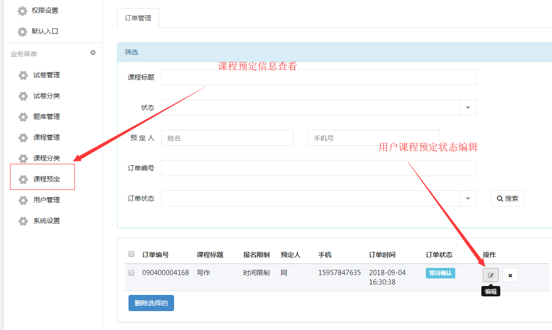The image size is (552, 330).
Task: Click the gear icon beside 系统设置
Action: click(x=23, y=221)
